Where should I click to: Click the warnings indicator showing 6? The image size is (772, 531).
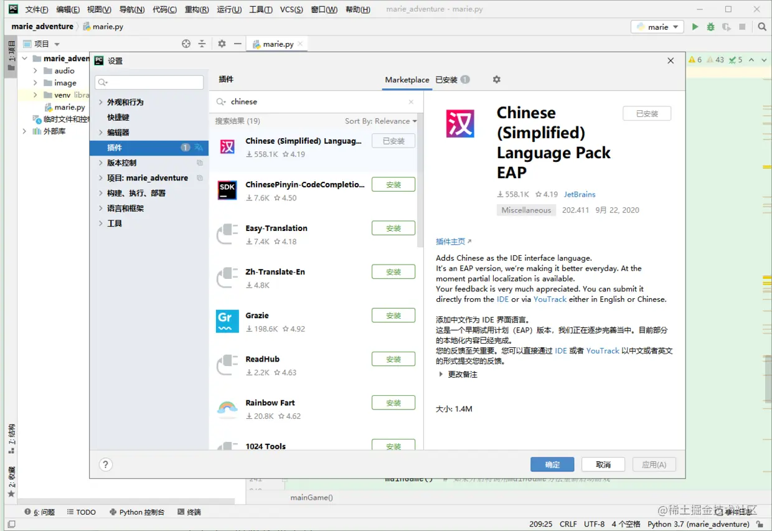(x=695, y=60)
